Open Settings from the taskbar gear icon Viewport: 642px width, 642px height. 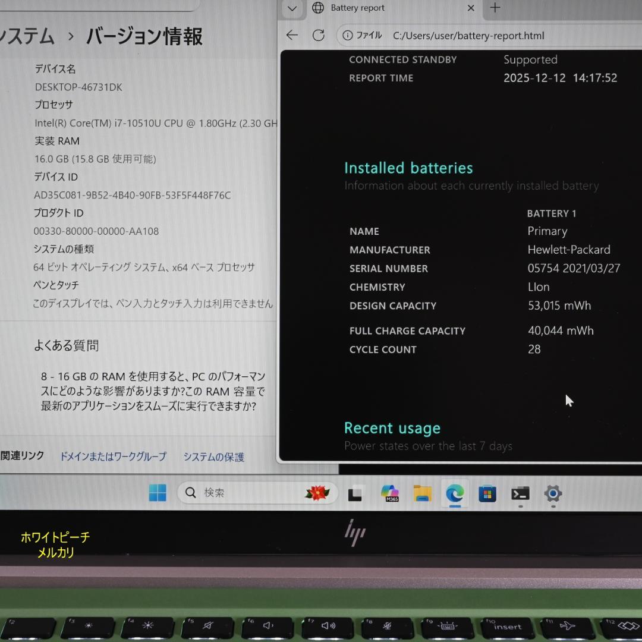tap(553, 493)
